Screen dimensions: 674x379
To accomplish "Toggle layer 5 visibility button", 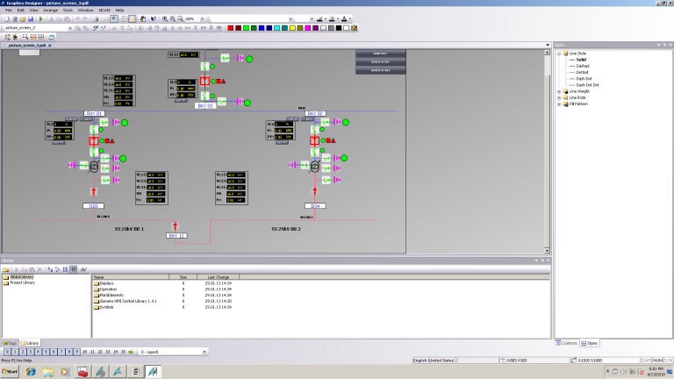I will pyautogui.click(x=46, y=351).
